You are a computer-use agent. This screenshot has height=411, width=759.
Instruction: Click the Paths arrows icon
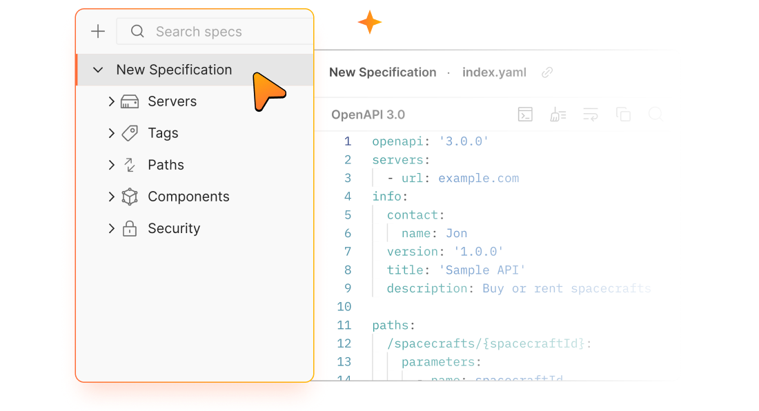(x=130, y=165)
